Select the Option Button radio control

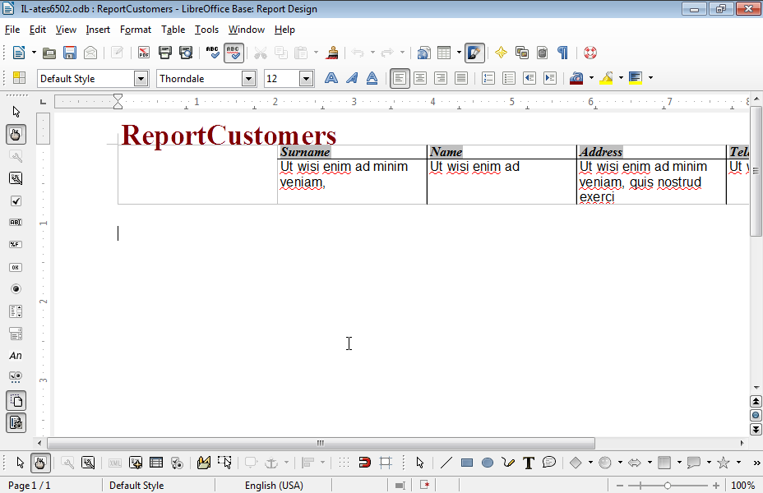click(x=16, y=288)
